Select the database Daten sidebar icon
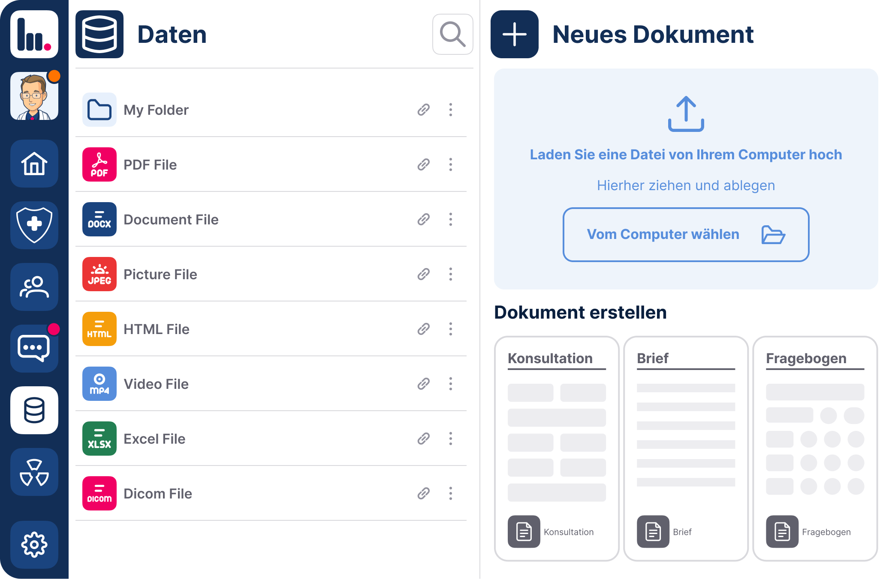 [34, 410]
